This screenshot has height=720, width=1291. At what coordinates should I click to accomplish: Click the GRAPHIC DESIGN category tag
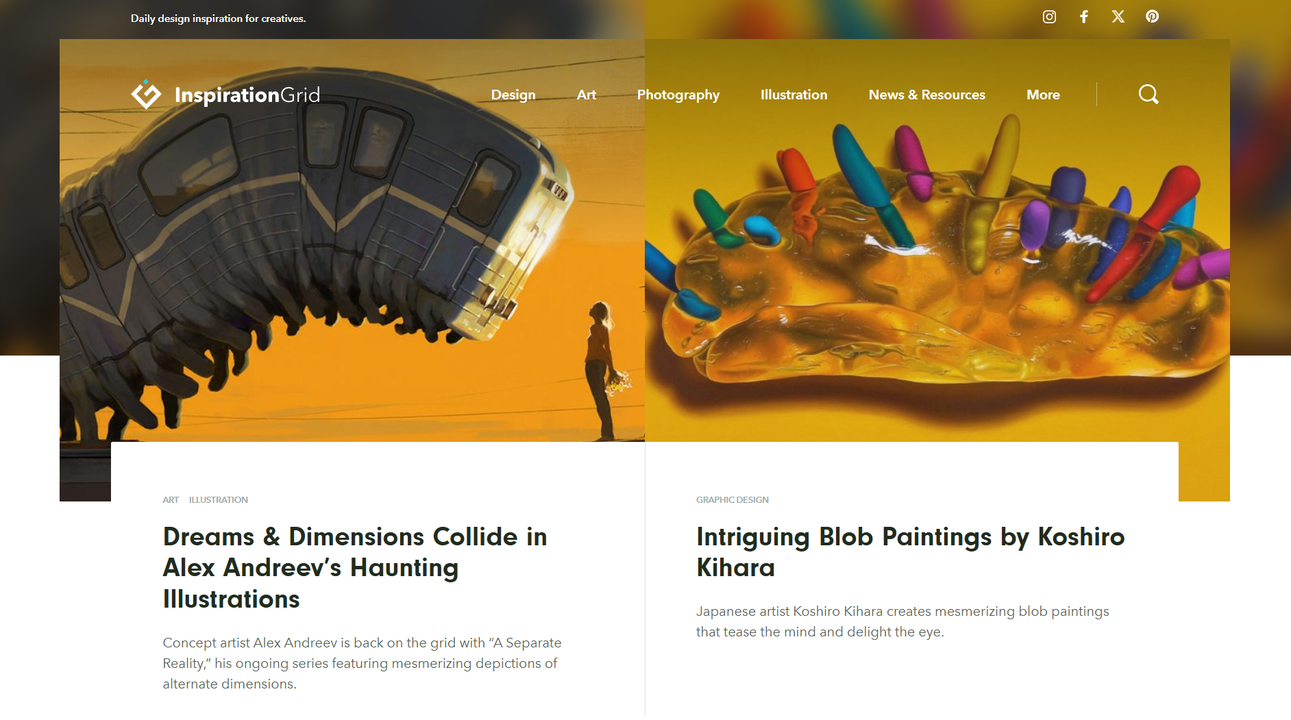pos(733,500)
